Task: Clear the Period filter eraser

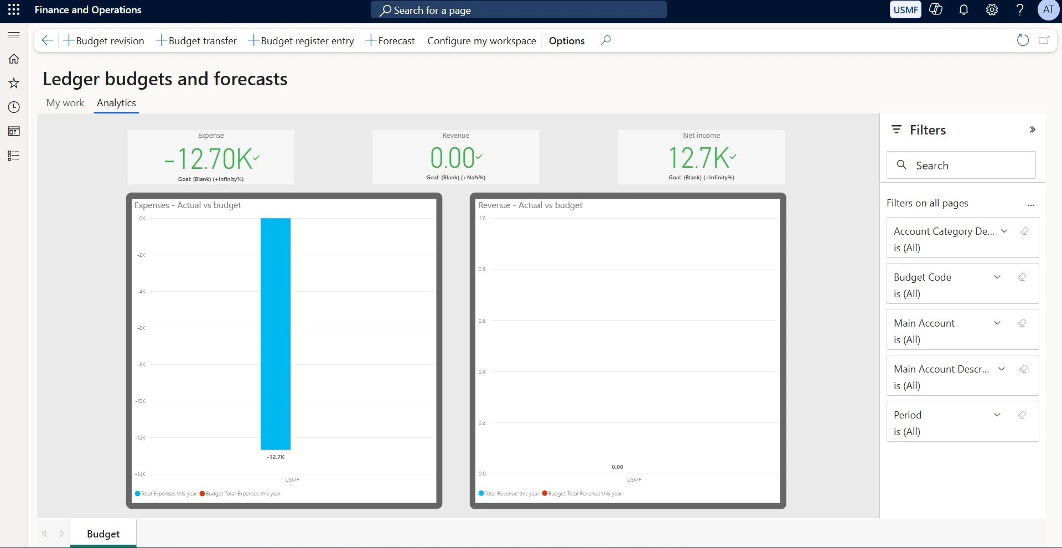Action: (1022, 415)
